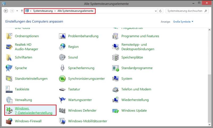213x128 pixels.
Task: Click the Forward navigation button
Action: (12, 11)
